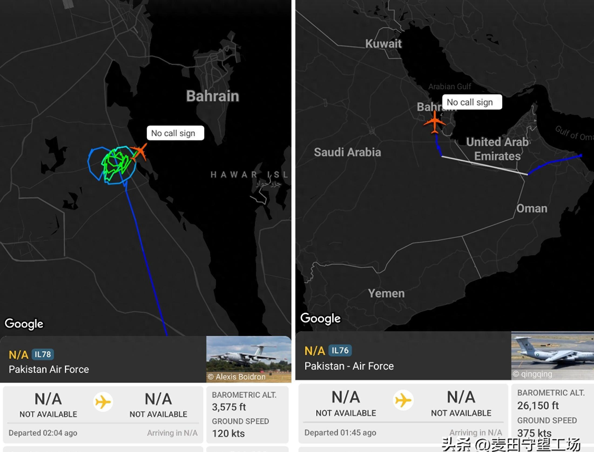
Task: Click the Google logo on the Yemen map
Action: (320, 318)
